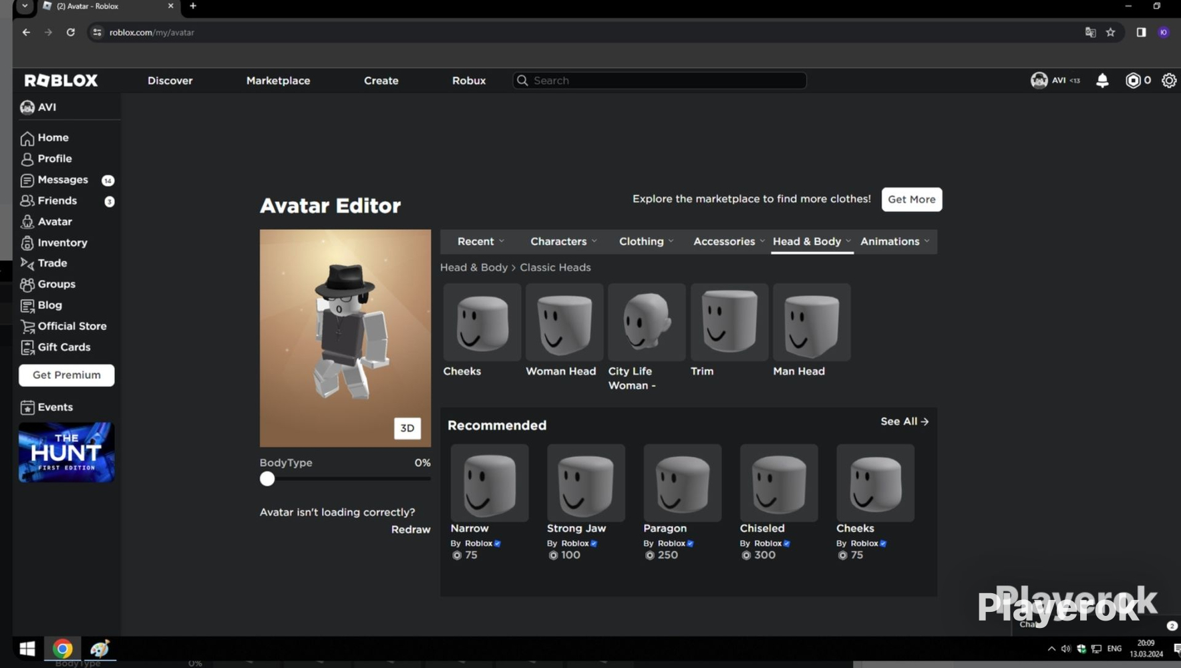Expand the Characters dropdown
This screenshot has height=668, width=1181.
(564, 241)
